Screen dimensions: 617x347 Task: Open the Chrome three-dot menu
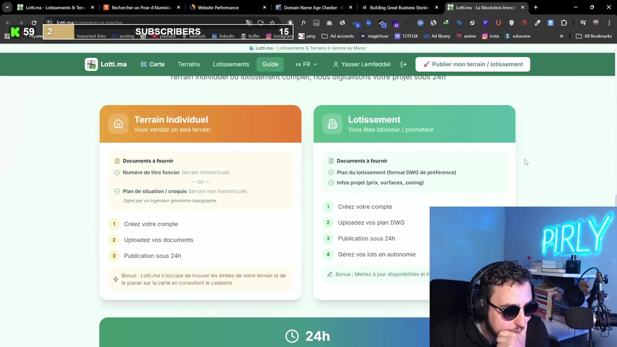pyautogui.click(x=609, y=23)
